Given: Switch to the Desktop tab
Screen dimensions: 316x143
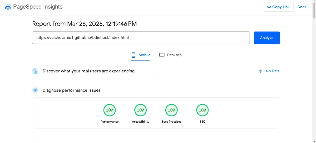Looking at the screenshot, I should click(170, 55).
